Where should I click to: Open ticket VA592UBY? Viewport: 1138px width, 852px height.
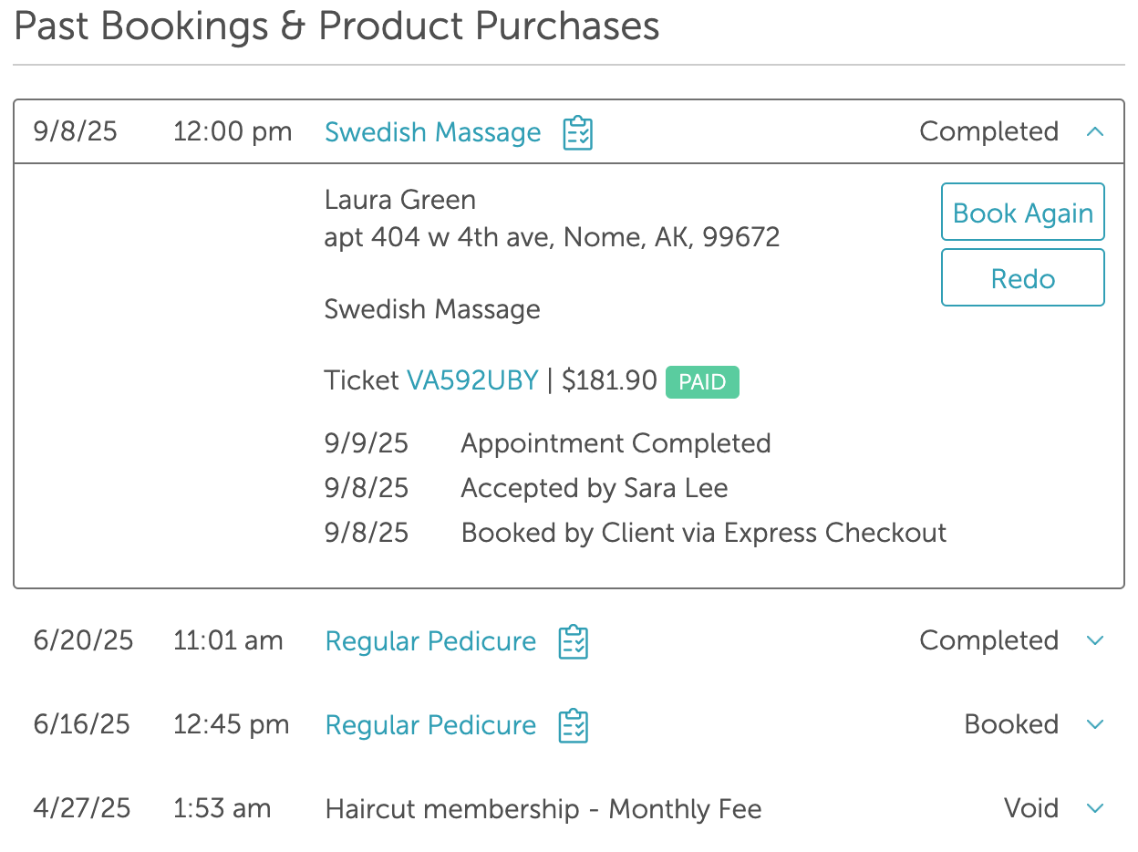(472, 380)
